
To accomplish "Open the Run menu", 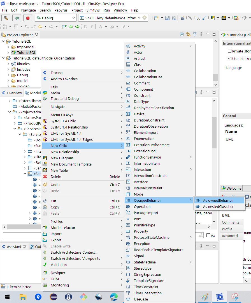I will (107, 10).
